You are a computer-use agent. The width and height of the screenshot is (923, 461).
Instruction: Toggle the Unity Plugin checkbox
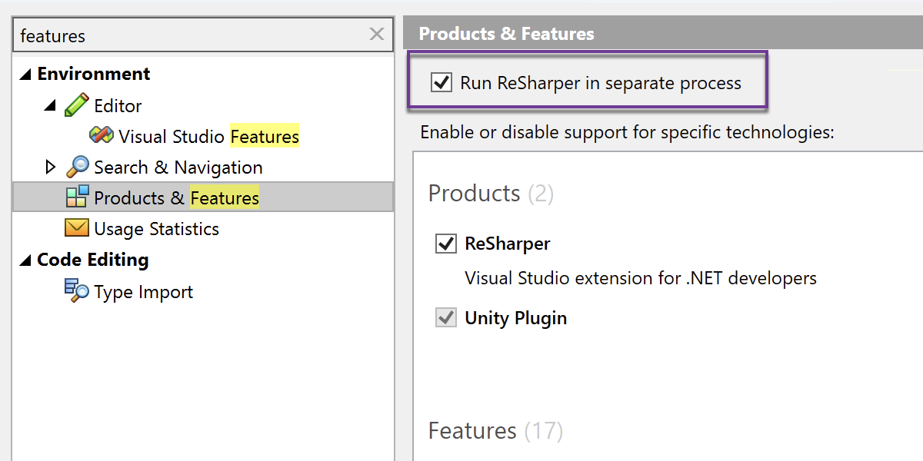click(446, 317)
